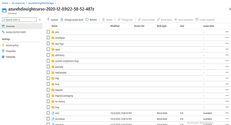The image size is (231, 125).
Task: Click the folder icon for hive
Action: coord(53,84)
